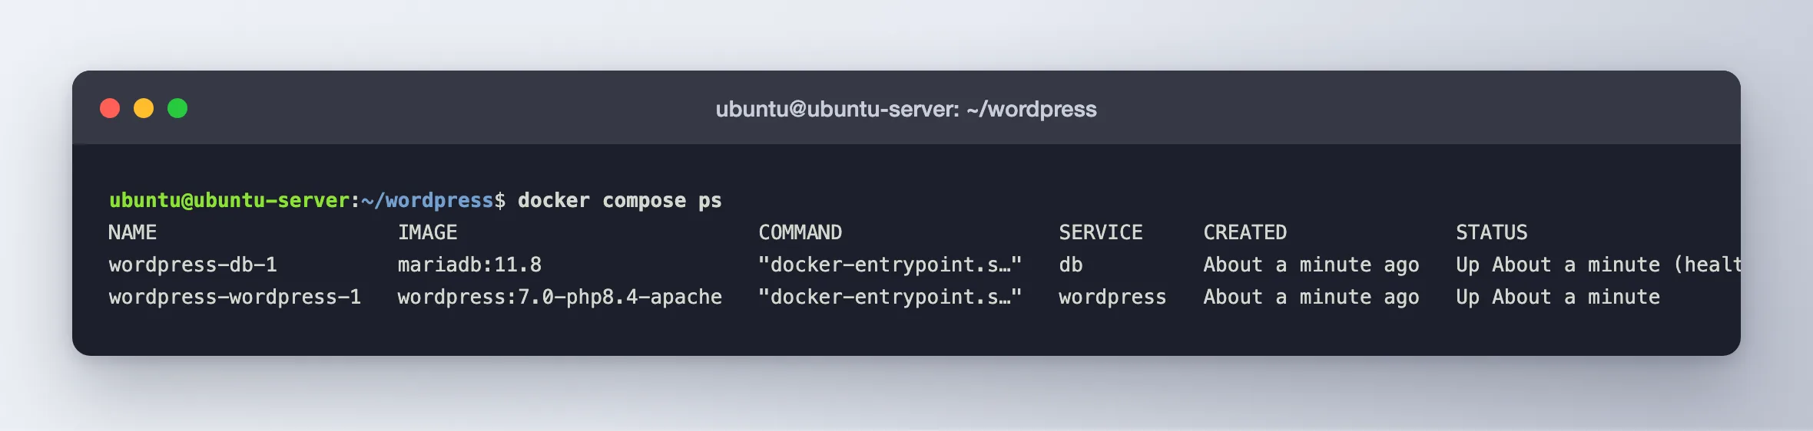
Task: Click the 'docker compose ps' command text
Action: click(619, 200)
